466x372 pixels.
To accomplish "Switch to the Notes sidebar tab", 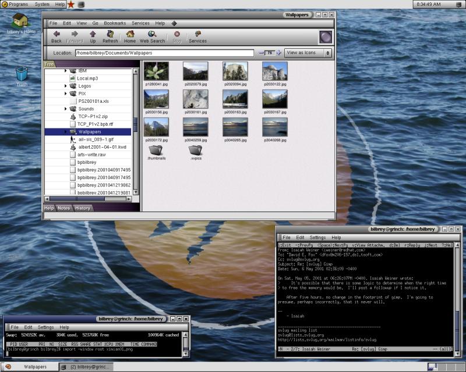I will (64, 208).
